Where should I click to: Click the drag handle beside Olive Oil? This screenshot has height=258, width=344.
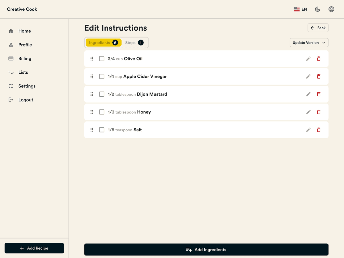click(x=92, y=59)
